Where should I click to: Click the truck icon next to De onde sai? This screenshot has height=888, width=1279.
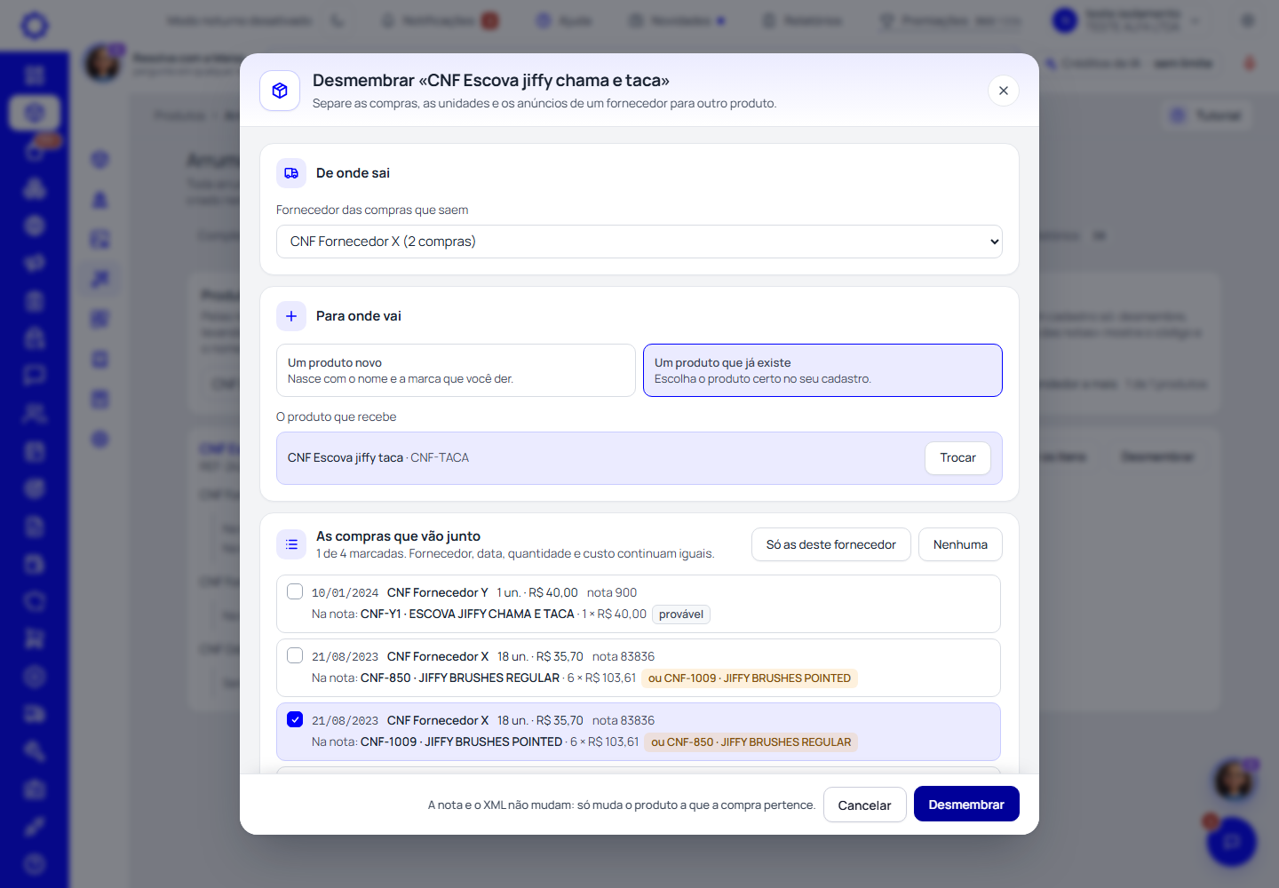point(291,173)
